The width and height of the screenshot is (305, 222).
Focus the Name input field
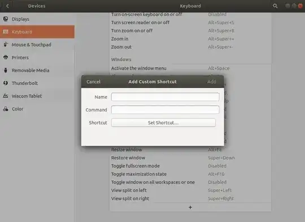[165, 97]
